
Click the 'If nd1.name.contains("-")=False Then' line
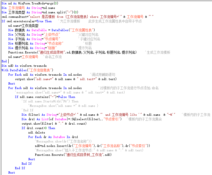coord(45,97)
